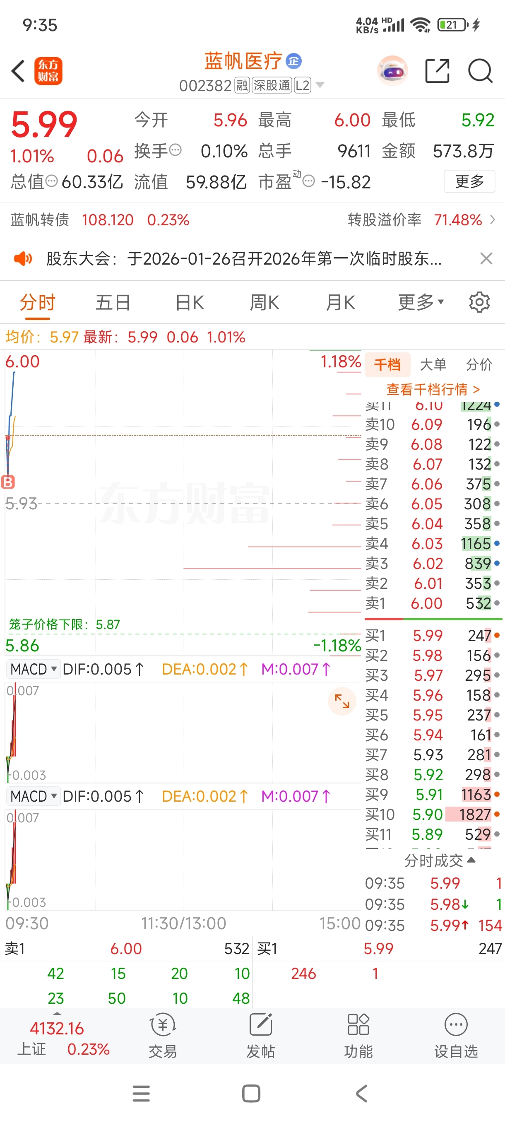Open the 股东大会 announcement text
The height and width of the screenshot is (1123, 505).
(244, 258)
